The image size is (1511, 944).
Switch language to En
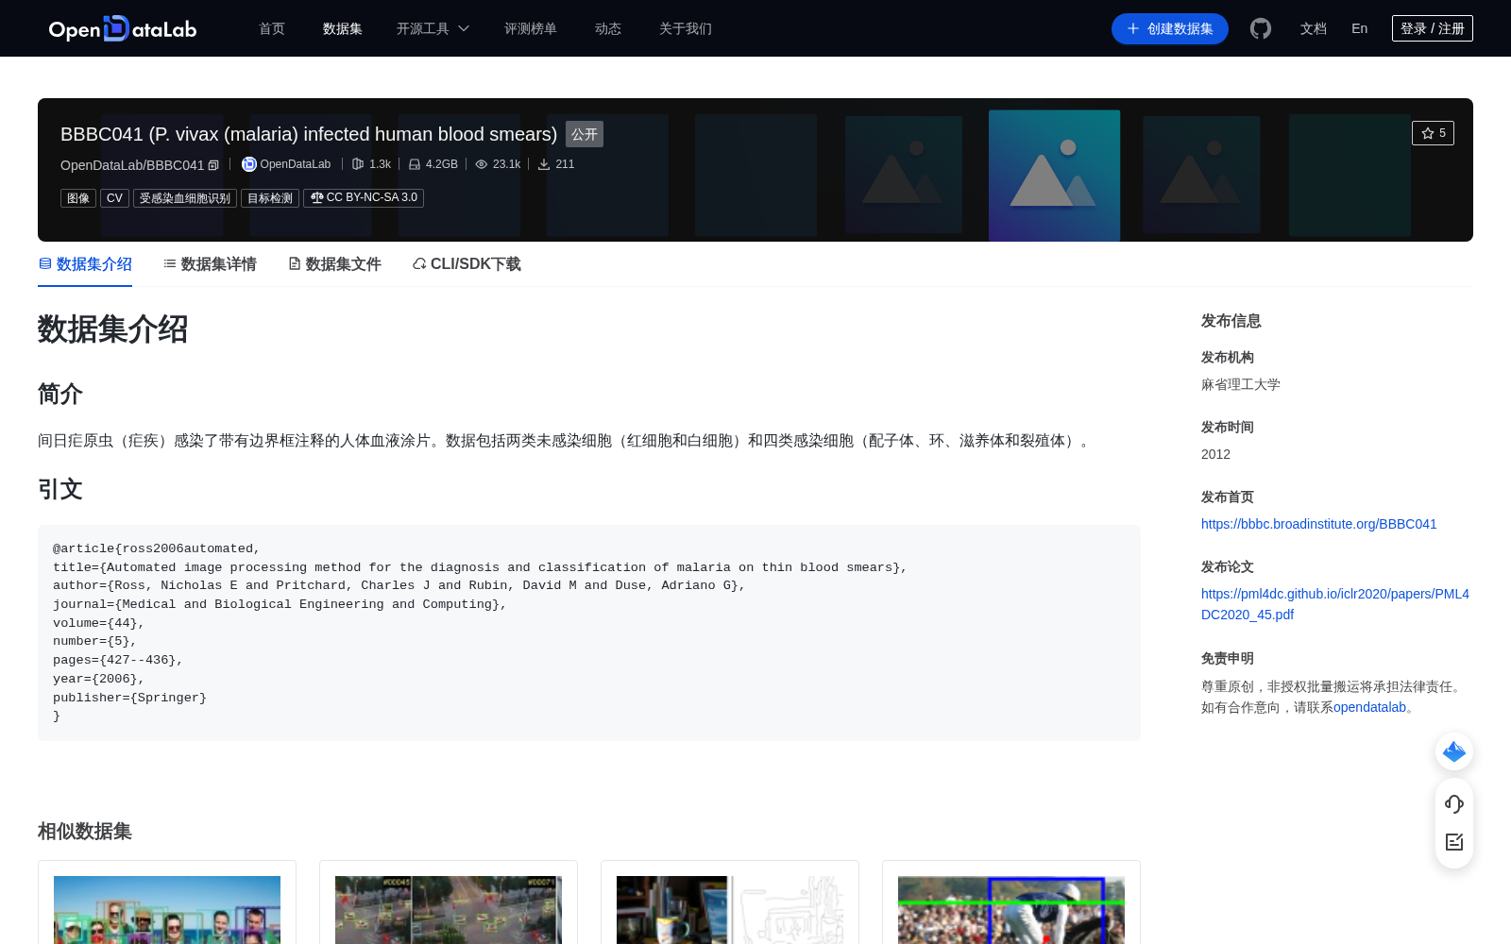point(1359,28)
